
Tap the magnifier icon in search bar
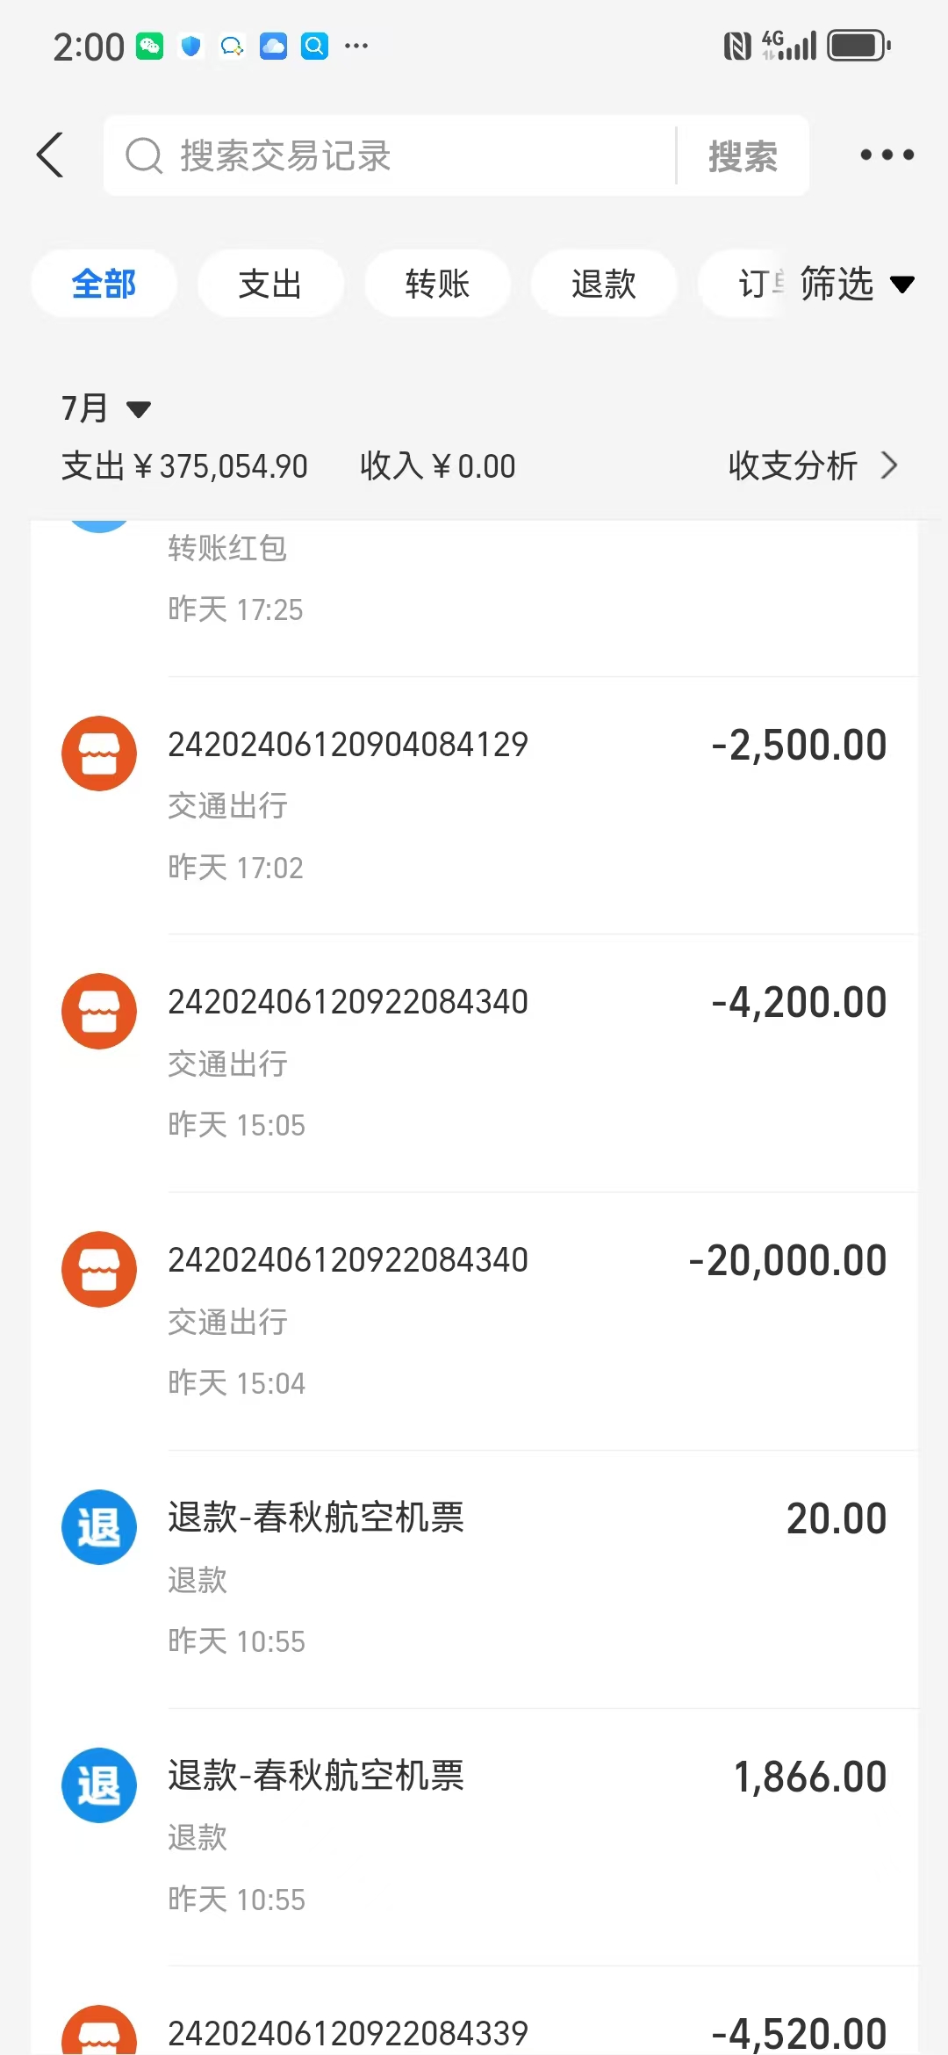coord(144,156)
